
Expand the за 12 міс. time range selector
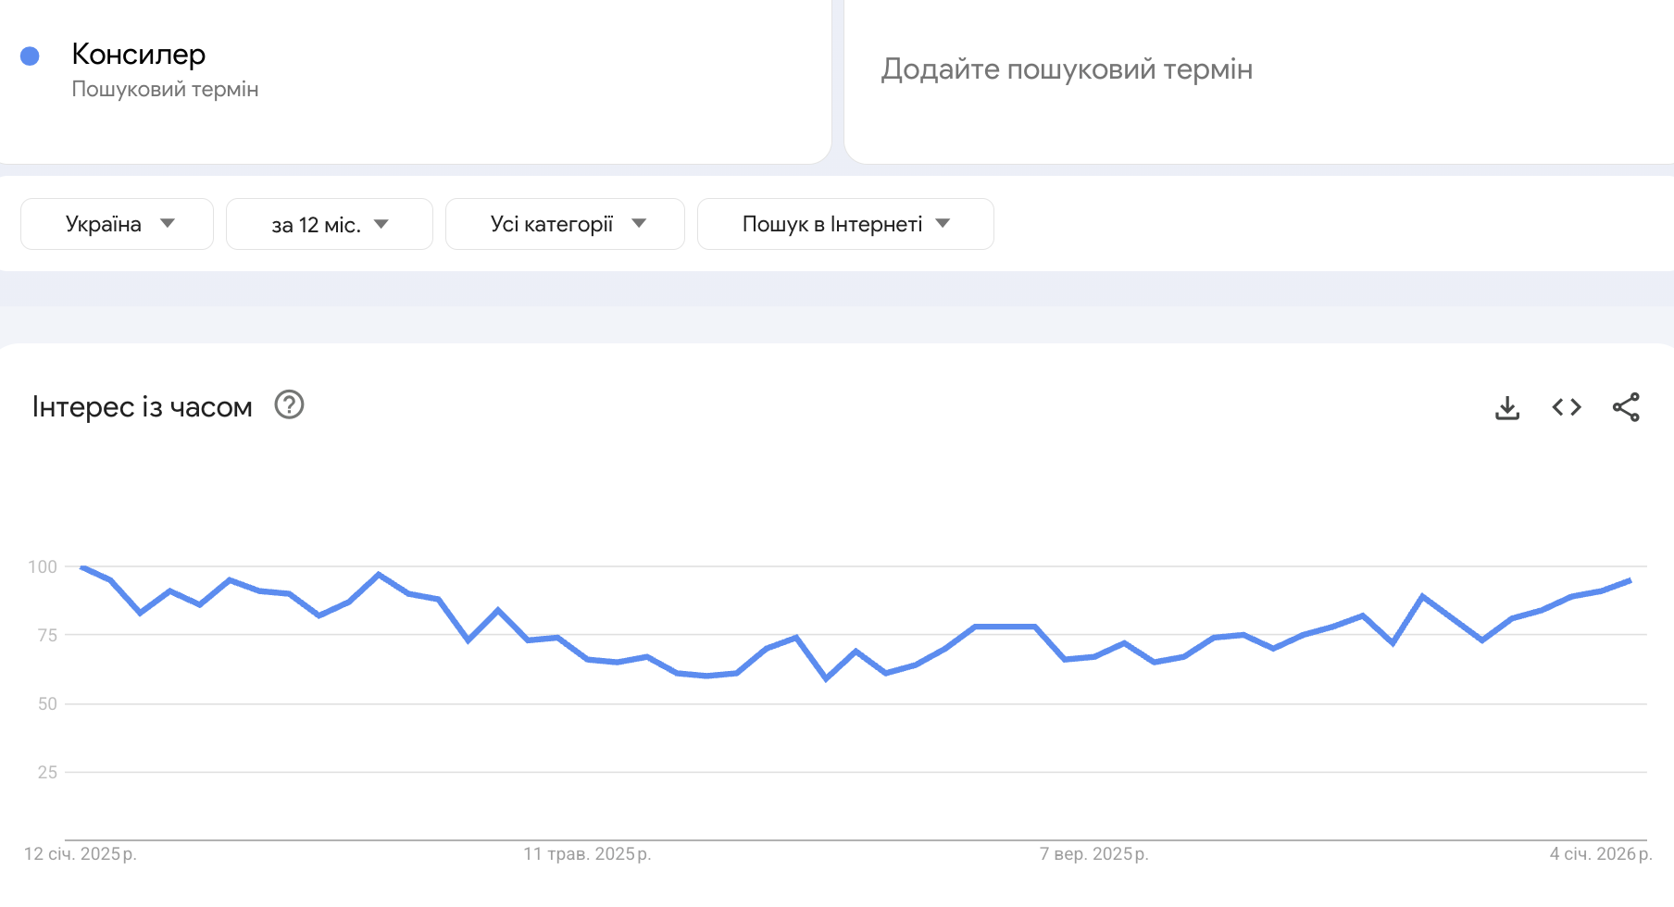click(329, 223)
